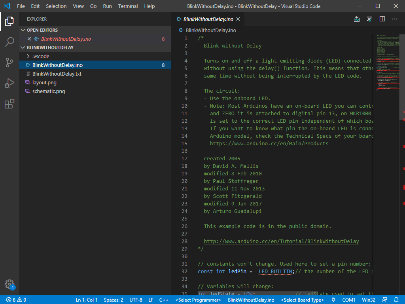Image resolution: width=405 pixels, height=304 pixels.
Task: Click Ln 1, Col 1 cursor position
Action: point(87,300)
